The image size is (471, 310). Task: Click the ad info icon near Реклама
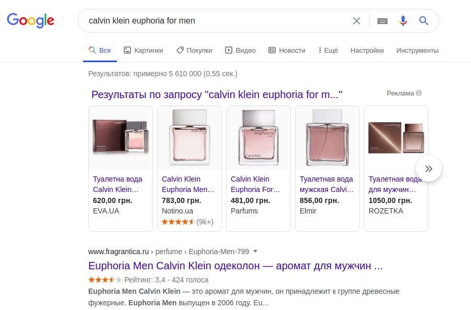[419, 93]
